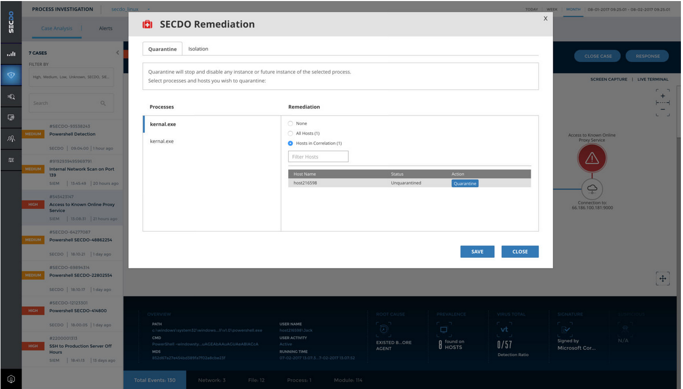
Task: Collapse the cases panel with chevron
Action: click(117, 53)
